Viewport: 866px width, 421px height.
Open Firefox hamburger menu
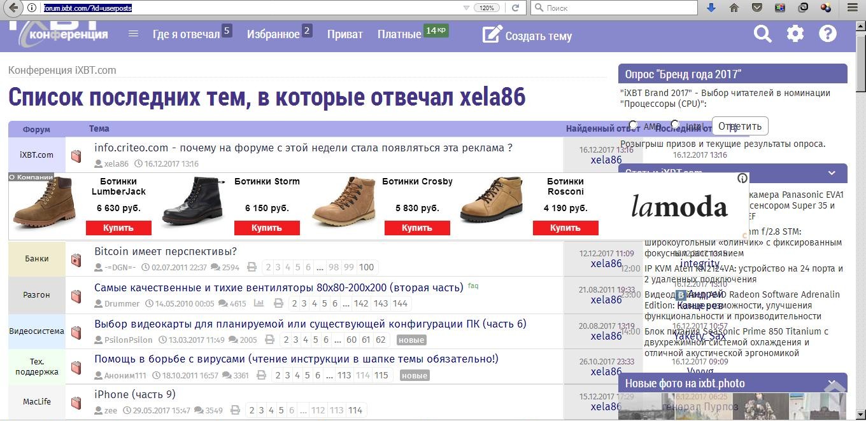point(853,8)
